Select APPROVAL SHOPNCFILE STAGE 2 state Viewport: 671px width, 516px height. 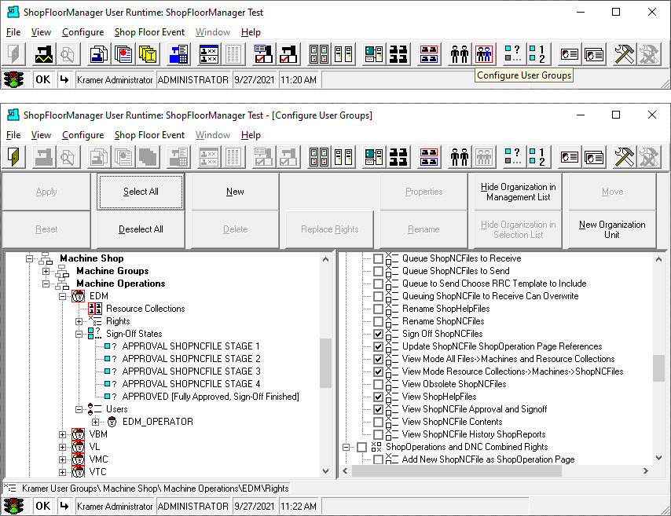[x=191, y=359]
